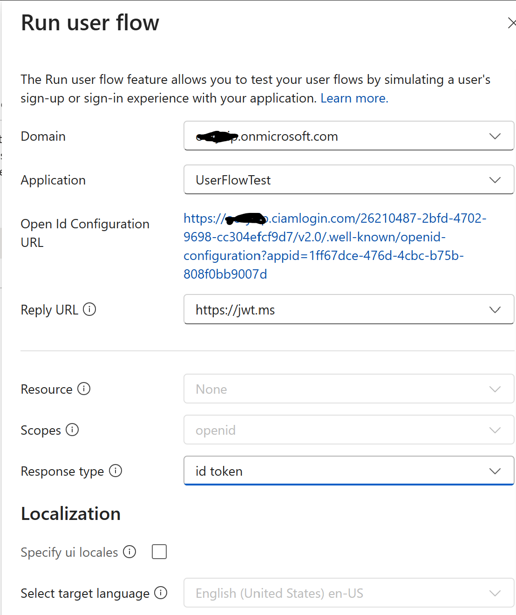Click the info icon next to Select target language
The image size is (516, 615).
pos(161,593)
